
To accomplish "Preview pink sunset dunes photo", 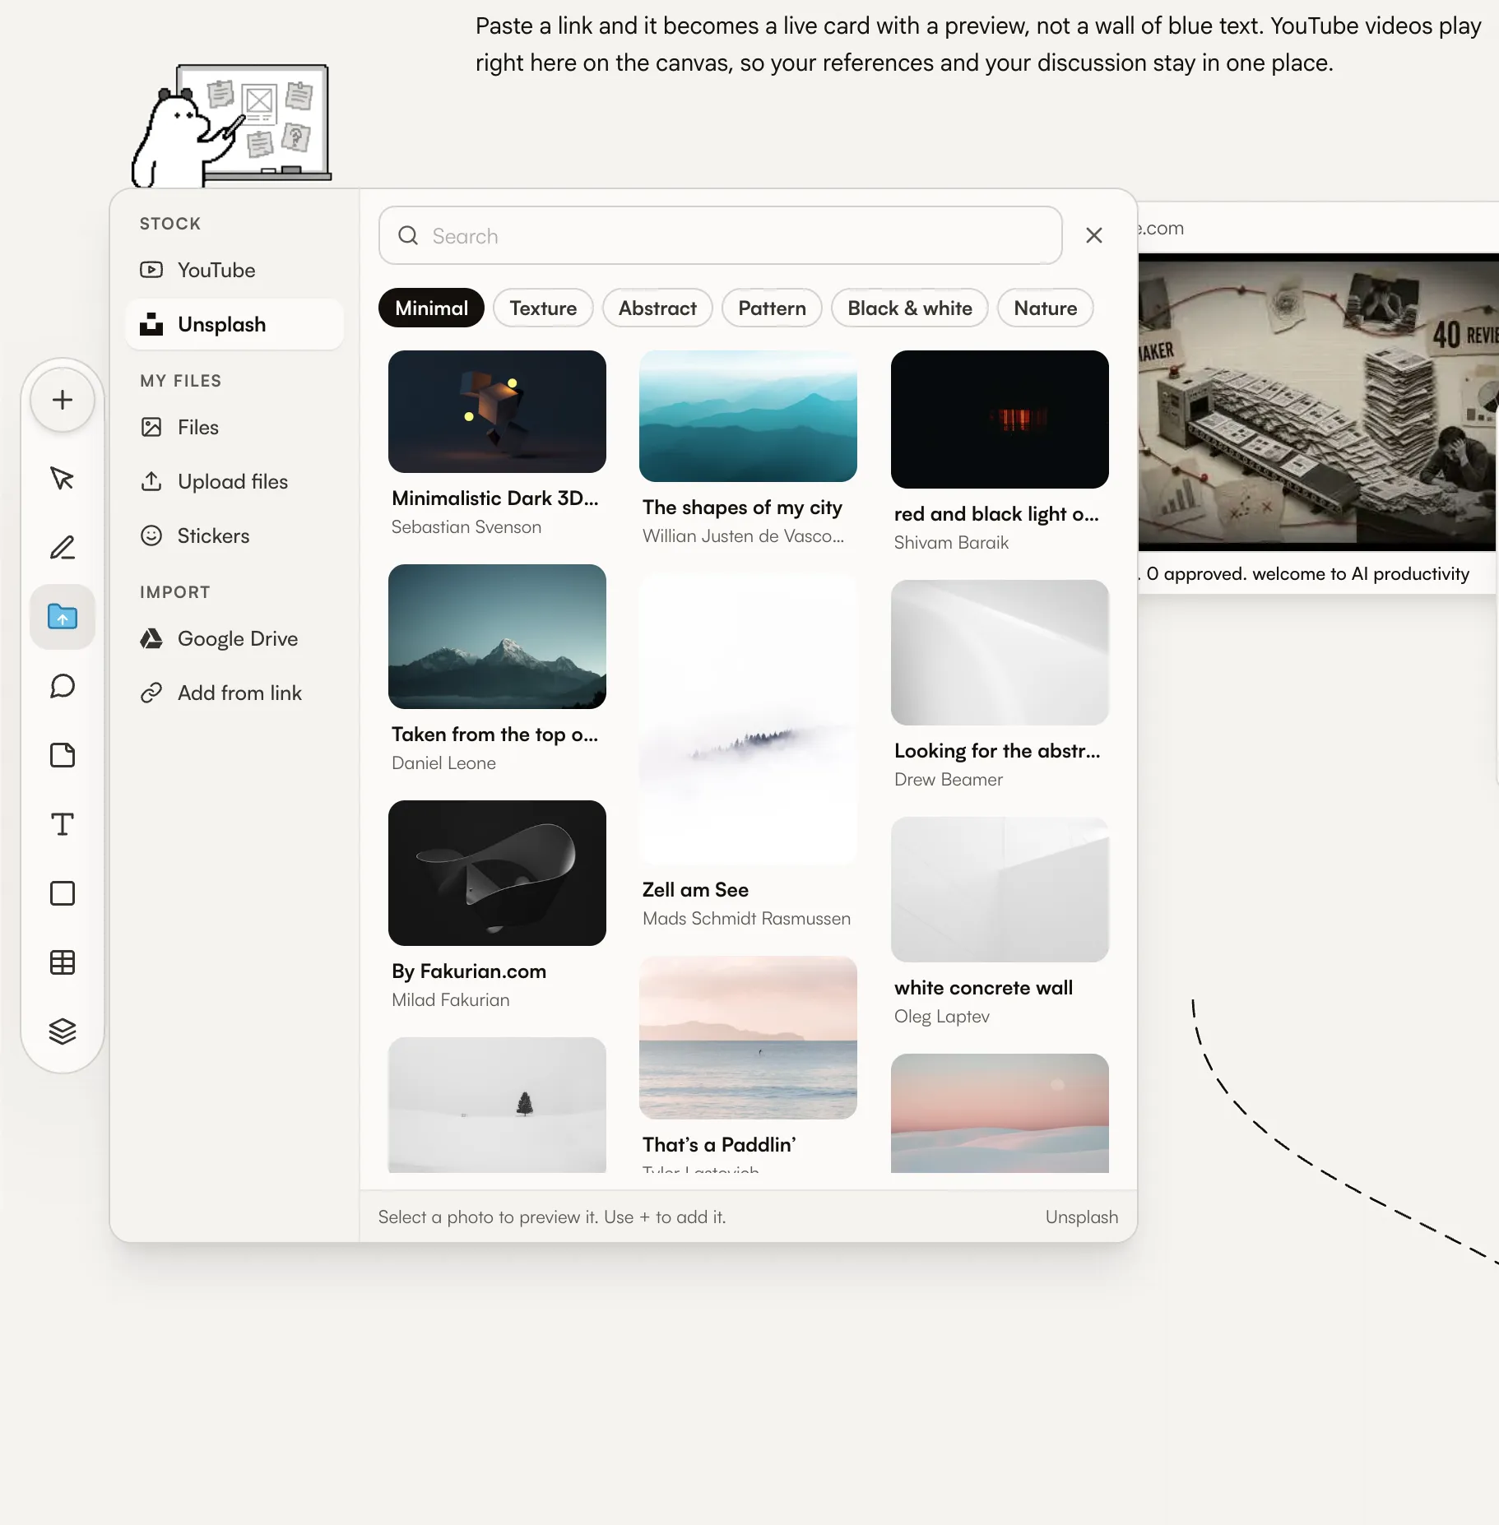I will click(x=1000, y=1113).
